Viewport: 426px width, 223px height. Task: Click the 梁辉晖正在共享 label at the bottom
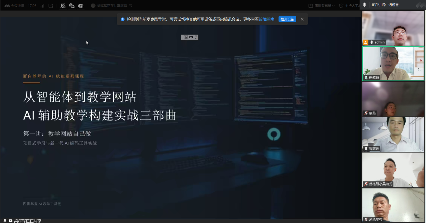pyautogui.click(x=28, y=221)
